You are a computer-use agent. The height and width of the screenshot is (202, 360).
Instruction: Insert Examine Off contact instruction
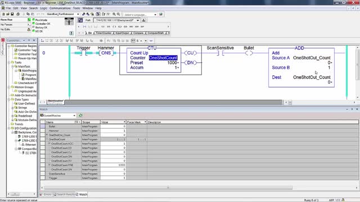[x=109, y=26]
